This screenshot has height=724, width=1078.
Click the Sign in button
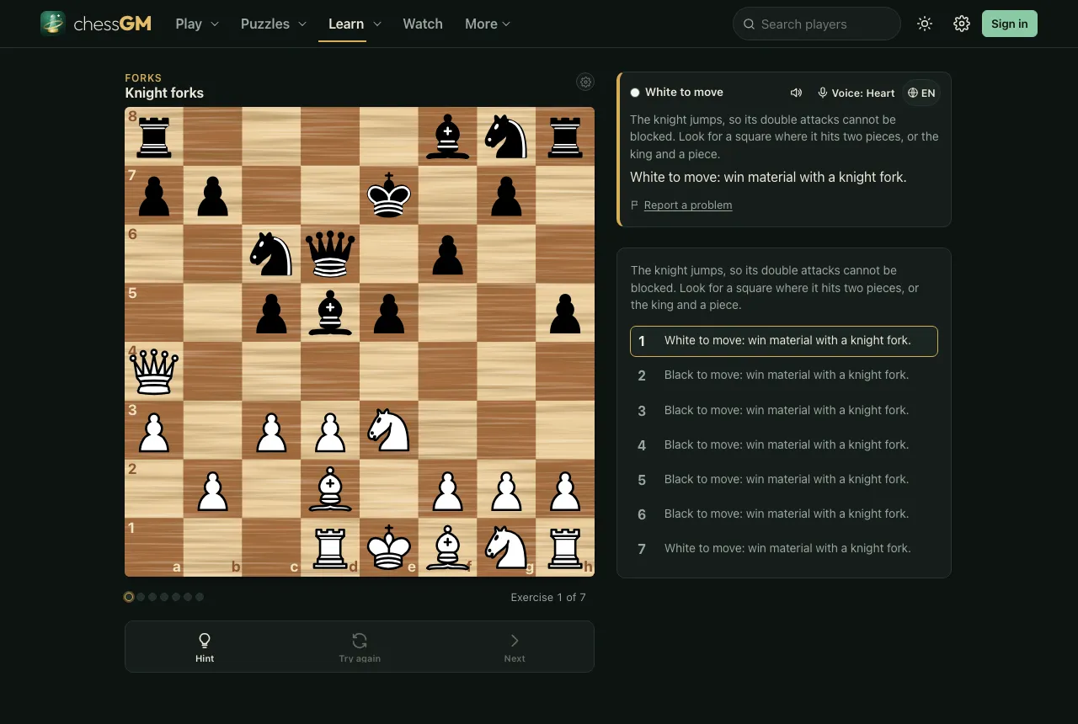(1010, 24)
